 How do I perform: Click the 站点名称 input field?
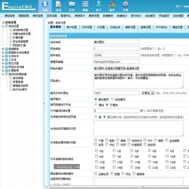[116, 42]
